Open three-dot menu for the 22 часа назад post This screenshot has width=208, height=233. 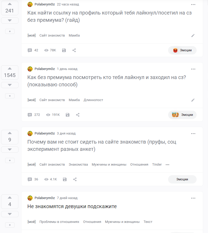(193, 4)
